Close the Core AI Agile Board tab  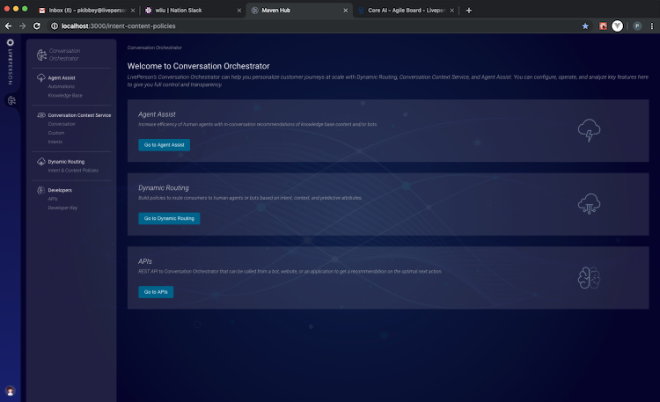pos(451,11)
